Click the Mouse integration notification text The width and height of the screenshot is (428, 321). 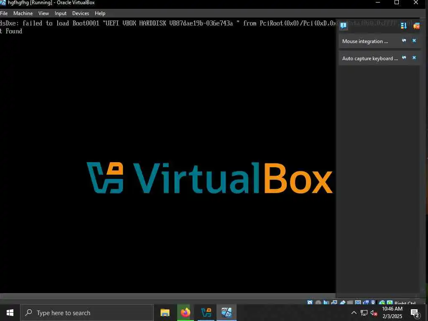click(x=365, y=41)
